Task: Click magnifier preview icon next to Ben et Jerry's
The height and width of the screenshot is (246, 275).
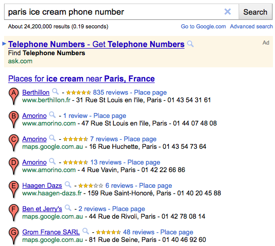Action: [68, 208]
